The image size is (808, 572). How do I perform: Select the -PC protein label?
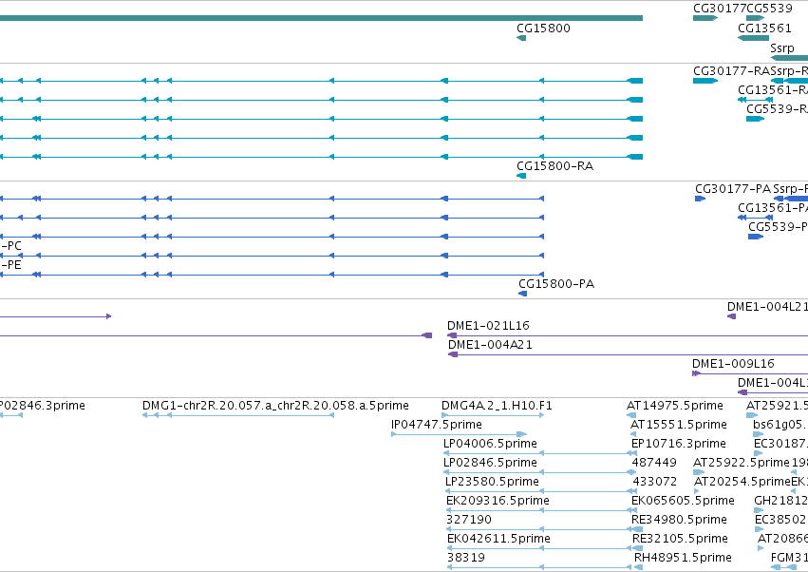click(10, 246)
